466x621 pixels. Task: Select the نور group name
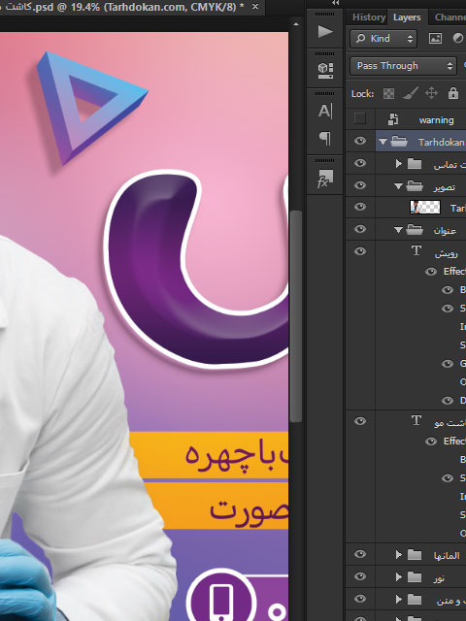pyautogui.click(x=439, y=578)
